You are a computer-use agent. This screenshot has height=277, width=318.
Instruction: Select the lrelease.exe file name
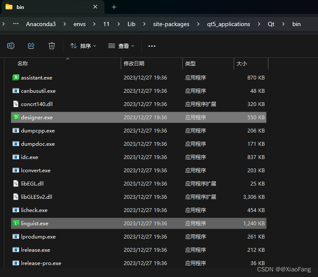tap(35, 250)
